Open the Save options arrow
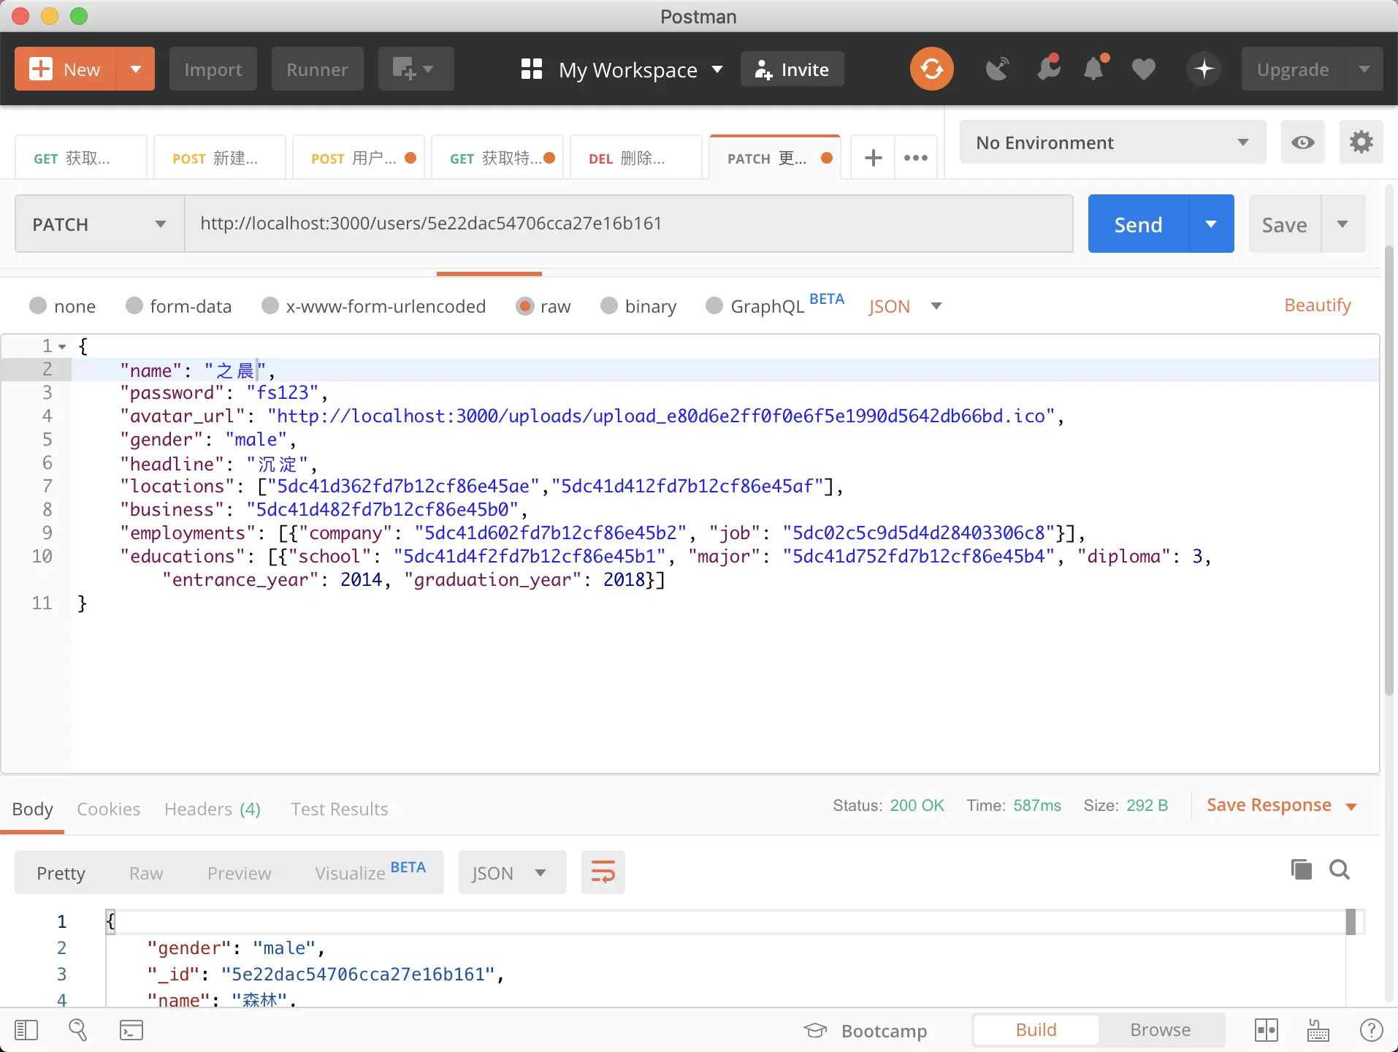The width and height of the screenshot is (1398, 1052). click(x=1342, y=224)
